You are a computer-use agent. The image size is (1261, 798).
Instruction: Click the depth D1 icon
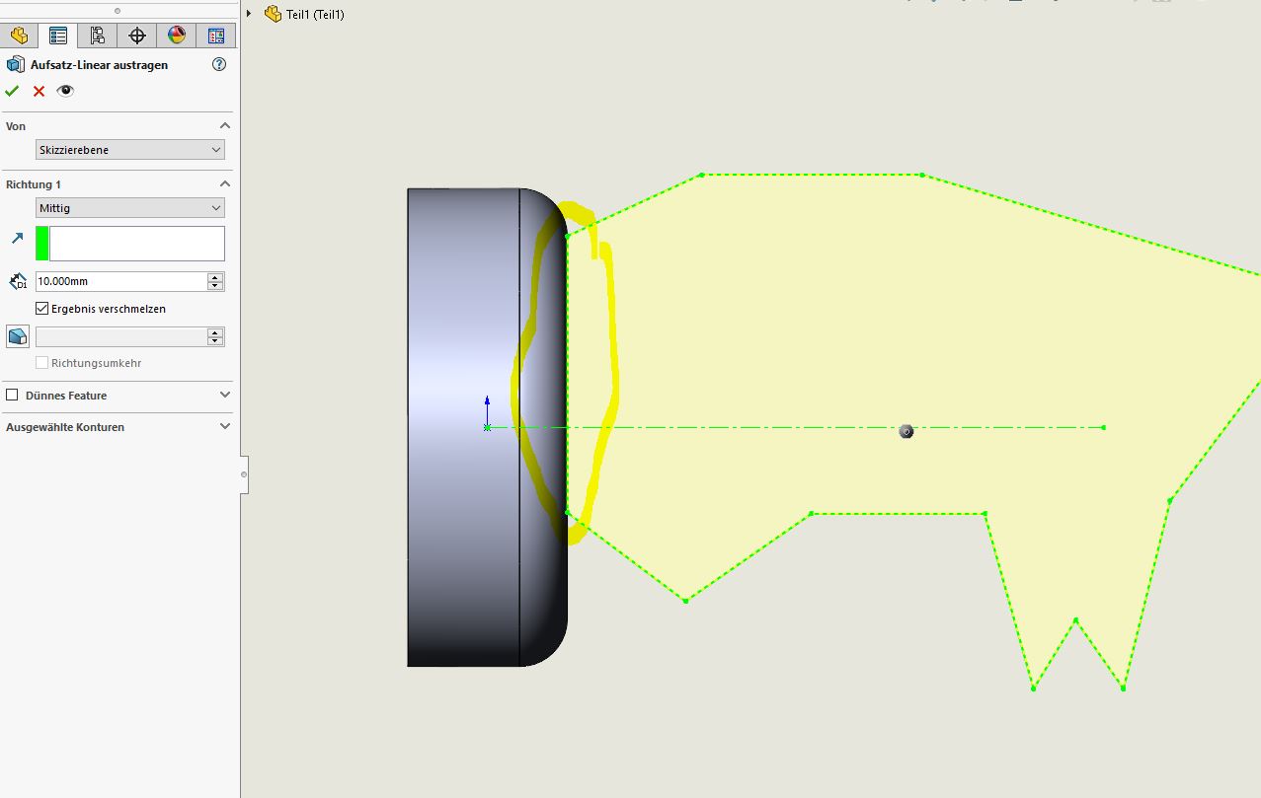pos(18,282)
